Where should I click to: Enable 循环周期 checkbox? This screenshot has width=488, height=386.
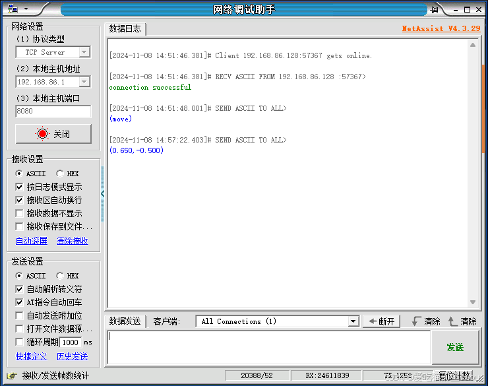[x=19, y=342]
